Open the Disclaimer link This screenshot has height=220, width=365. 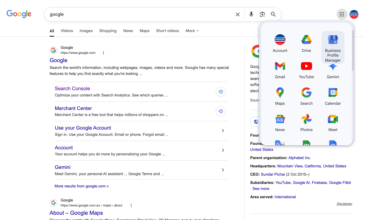[344, 204]
